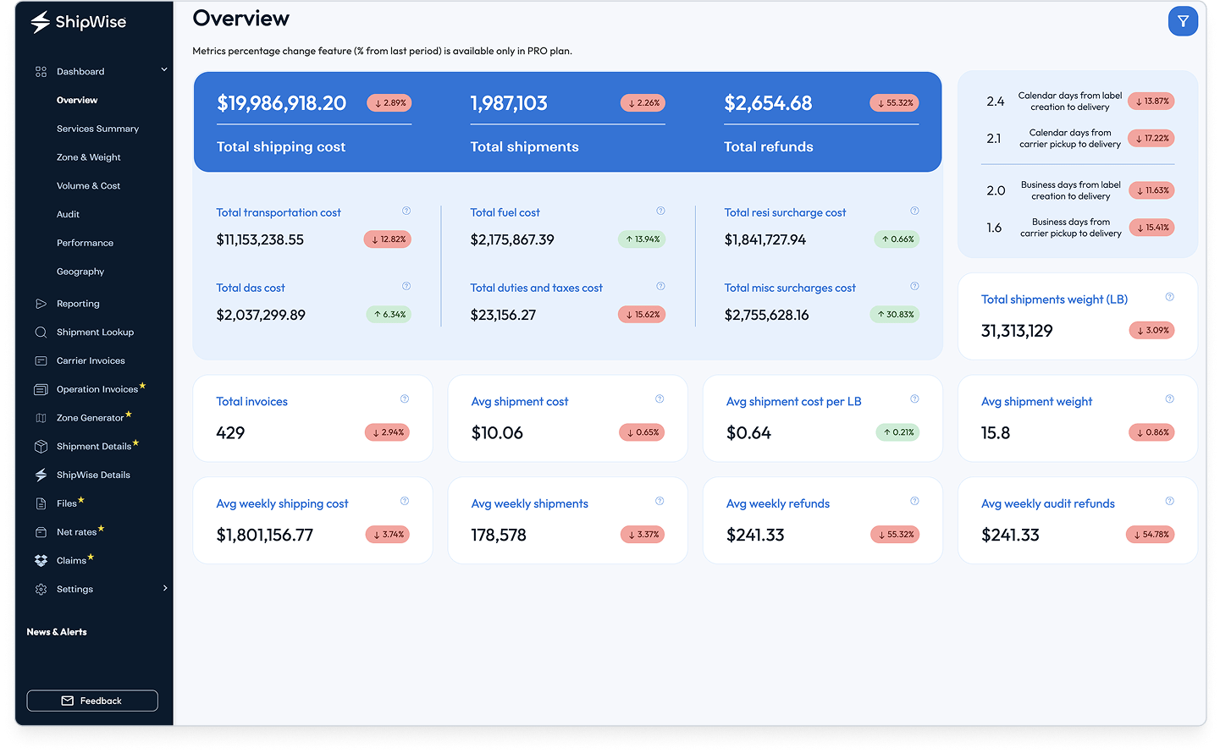Click help icon beside Total shipments weight
This screenshot has height=753, width=1220.
point(1169,297)
